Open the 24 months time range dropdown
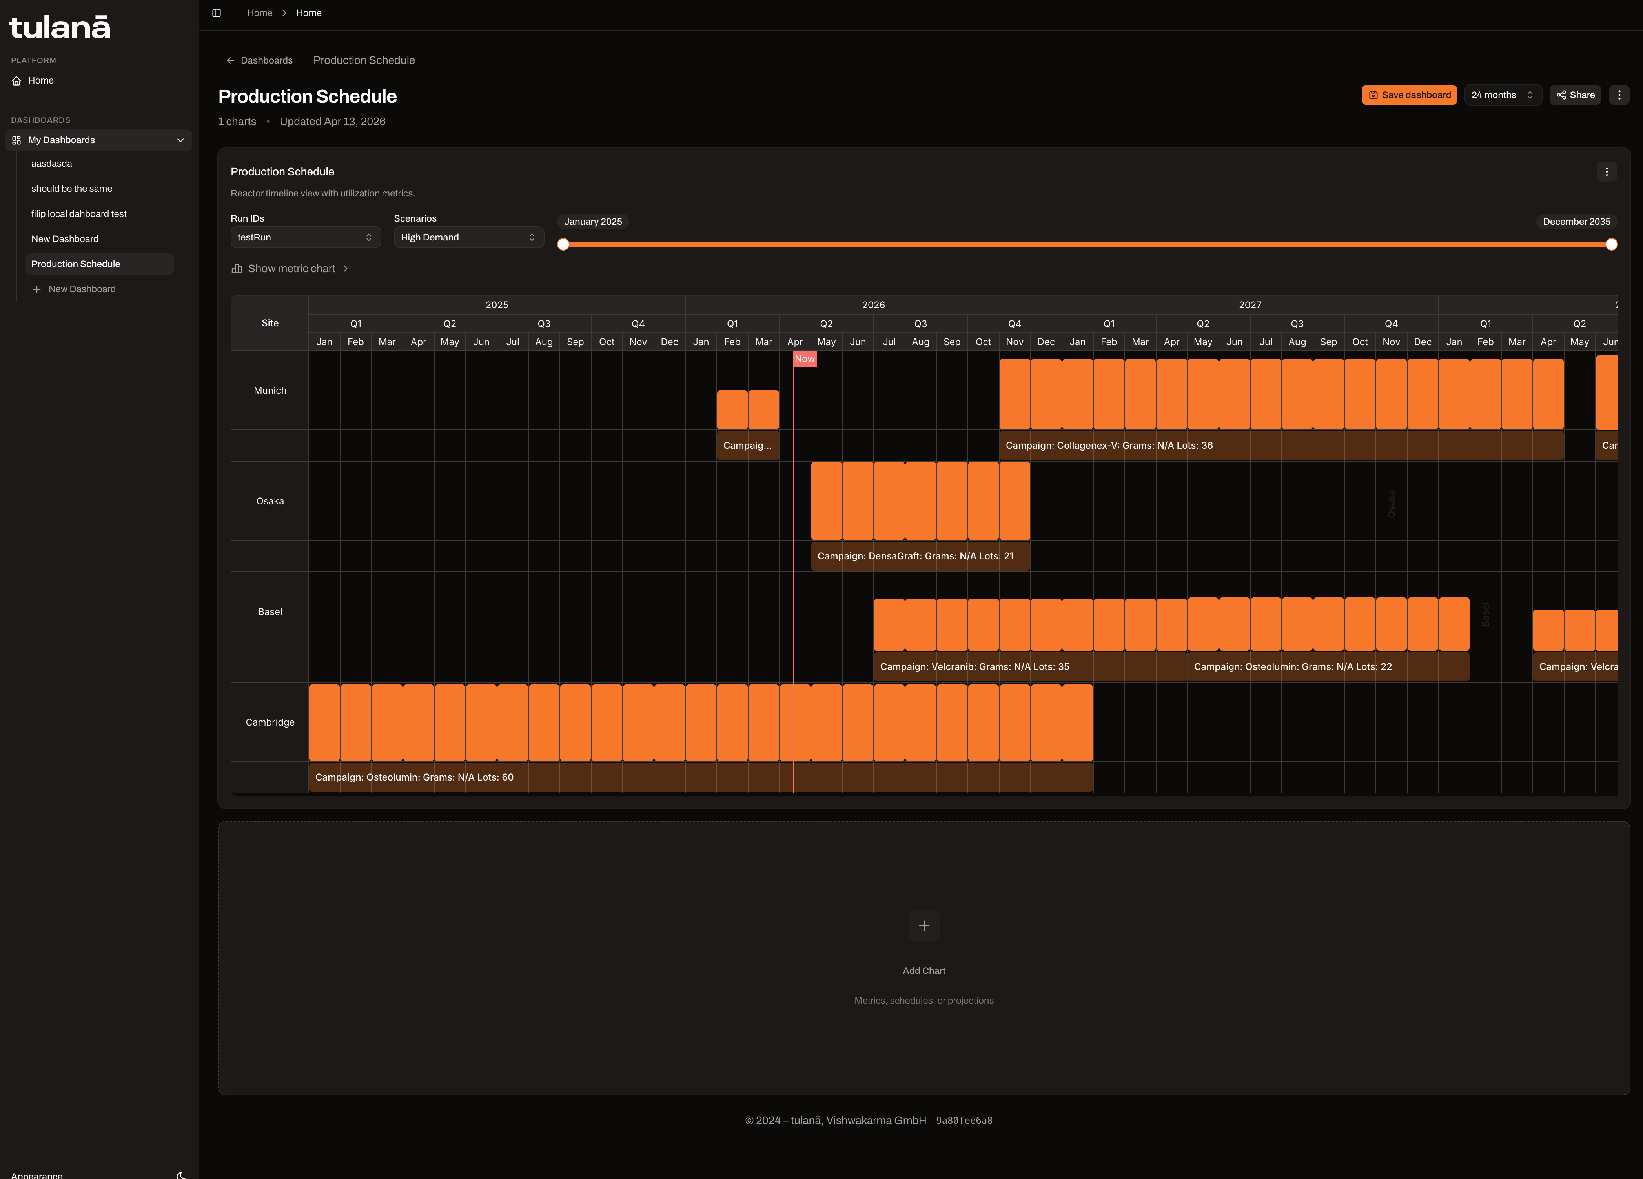This screenshot has width=1643, height=1179. coord(1503,94)
